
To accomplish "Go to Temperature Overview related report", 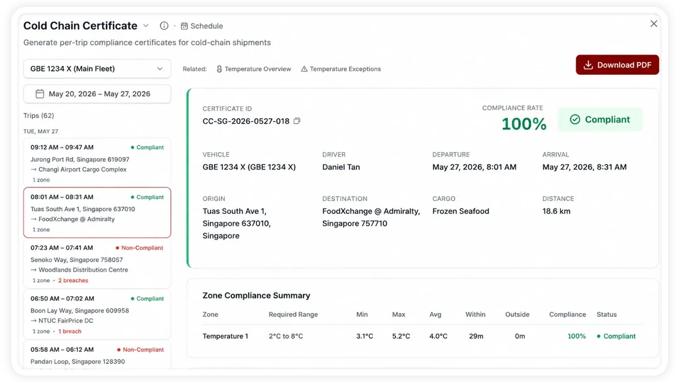I will click(254, 69).
